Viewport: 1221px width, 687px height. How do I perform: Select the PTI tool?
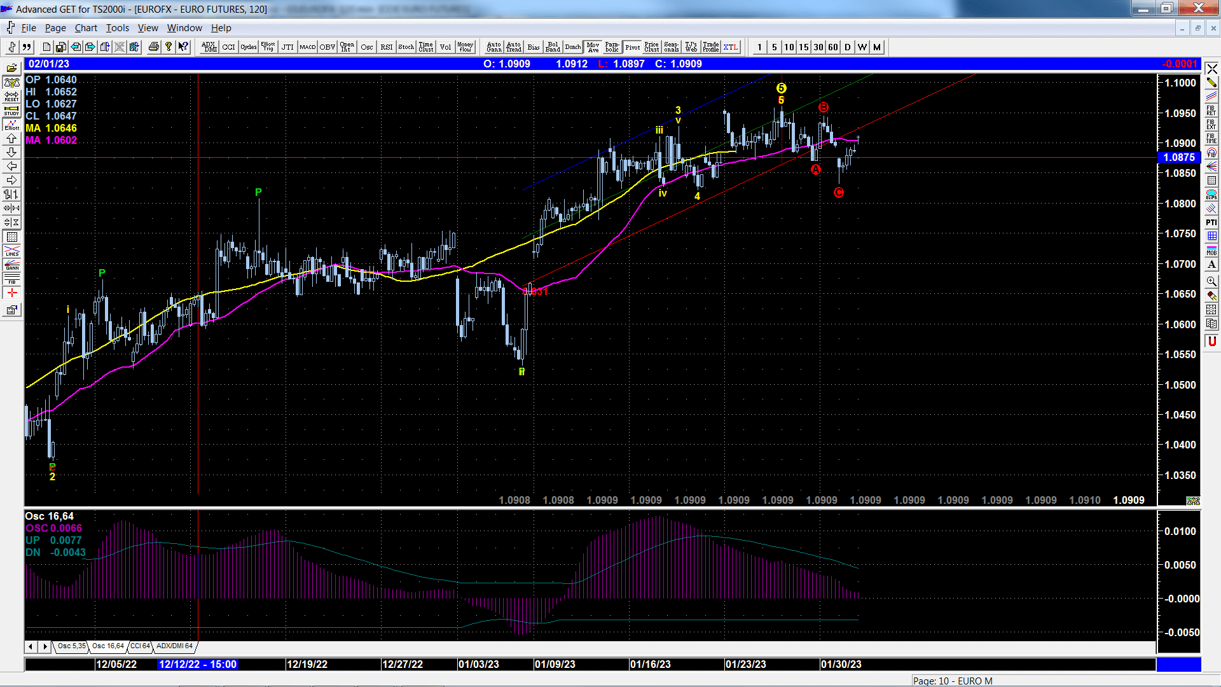tap(1211, 223)
